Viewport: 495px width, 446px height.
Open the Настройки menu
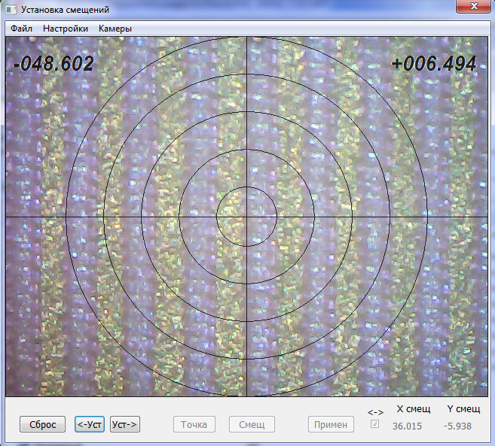66,29
